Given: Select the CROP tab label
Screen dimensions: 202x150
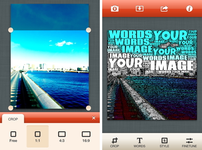Looking at the screenshot, I should click(x=13, y=119).
